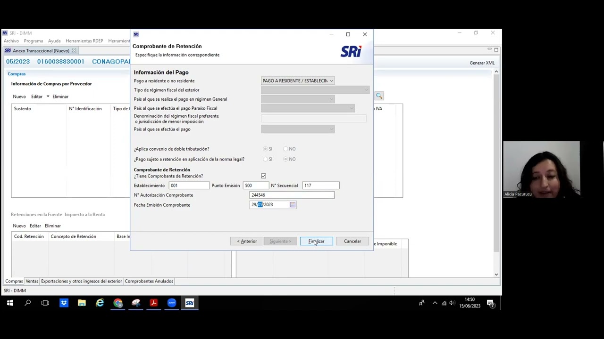Open Dropbox from the taskbar
The height and width of the screenshot is (339, 604).
pos(64,303)
